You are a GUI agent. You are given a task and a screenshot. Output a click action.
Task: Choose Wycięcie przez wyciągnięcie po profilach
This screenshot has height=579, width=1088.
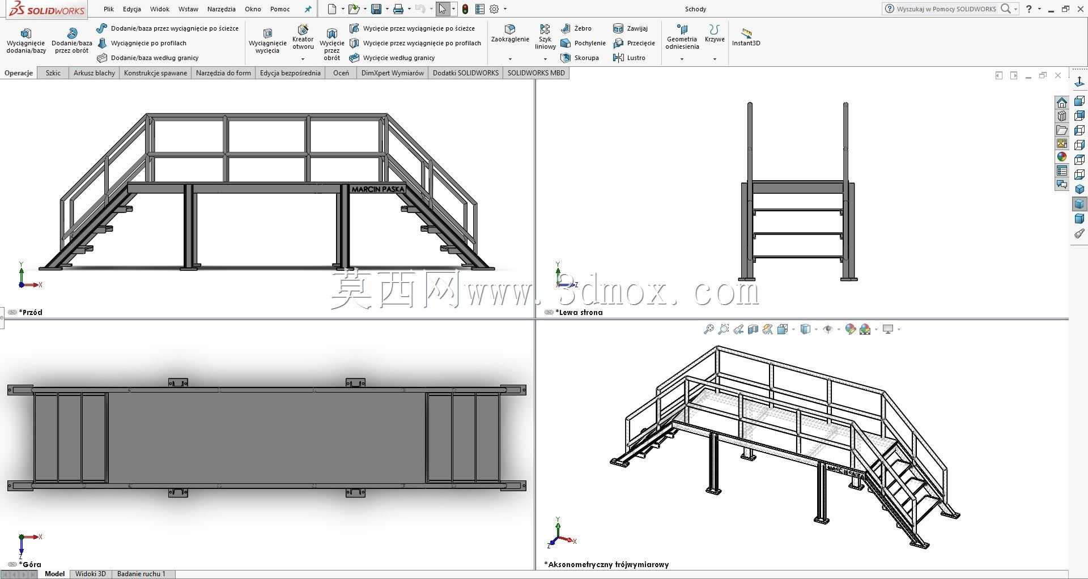point(415,43)
